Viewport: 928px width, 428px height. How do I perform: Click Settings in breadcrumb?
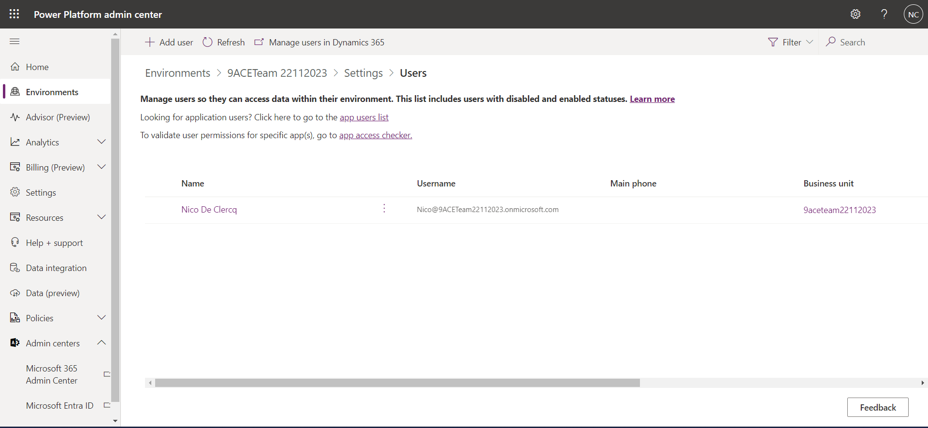coord(363,73)
